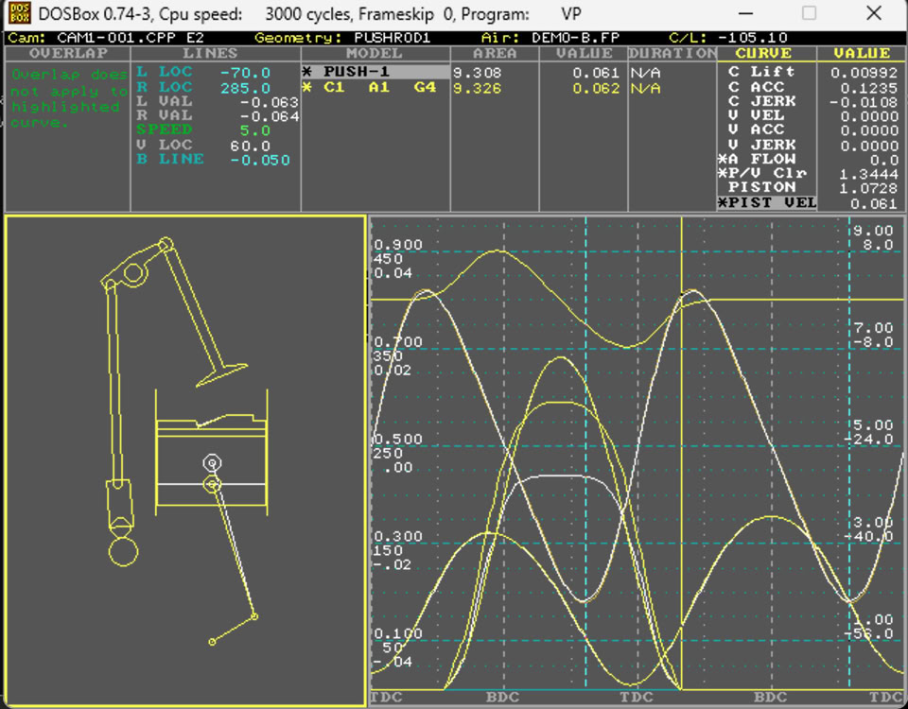Select the PUSH-1 model row
908x709 pixels.
click(x=375, y=72)
